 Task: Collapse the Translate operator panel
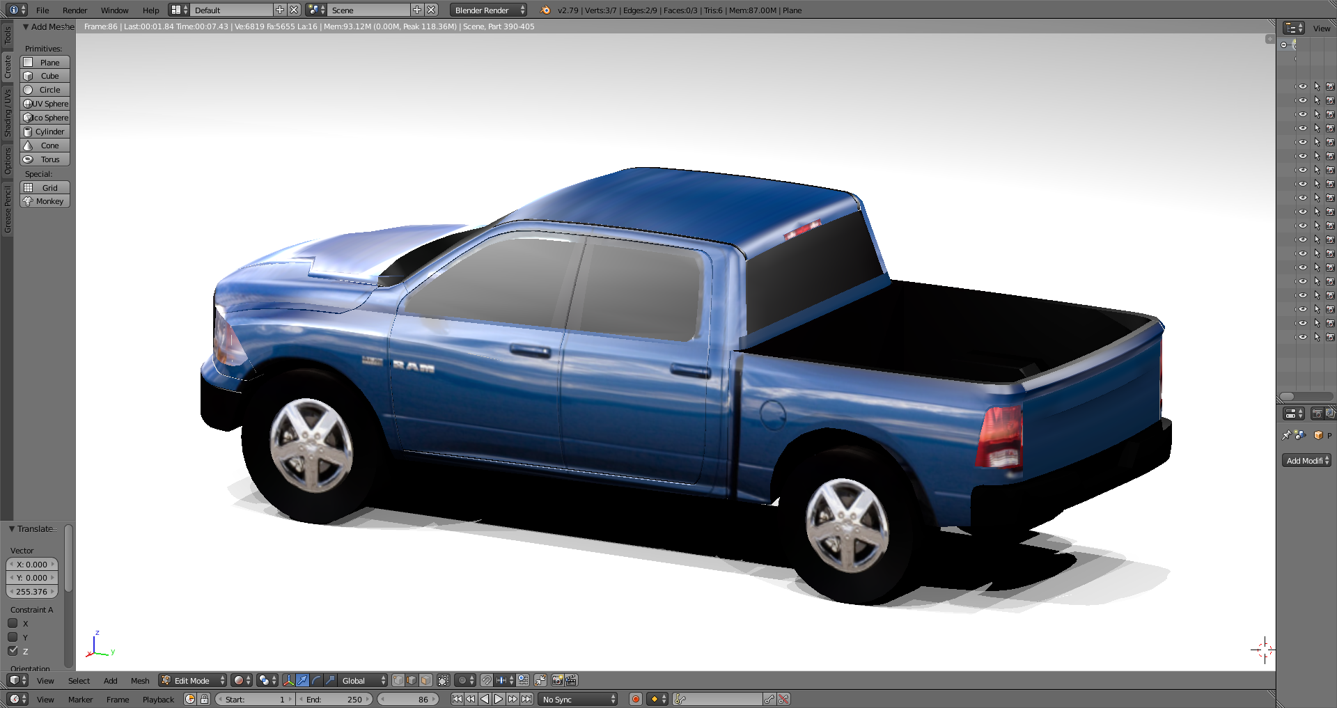coord(12,529)
